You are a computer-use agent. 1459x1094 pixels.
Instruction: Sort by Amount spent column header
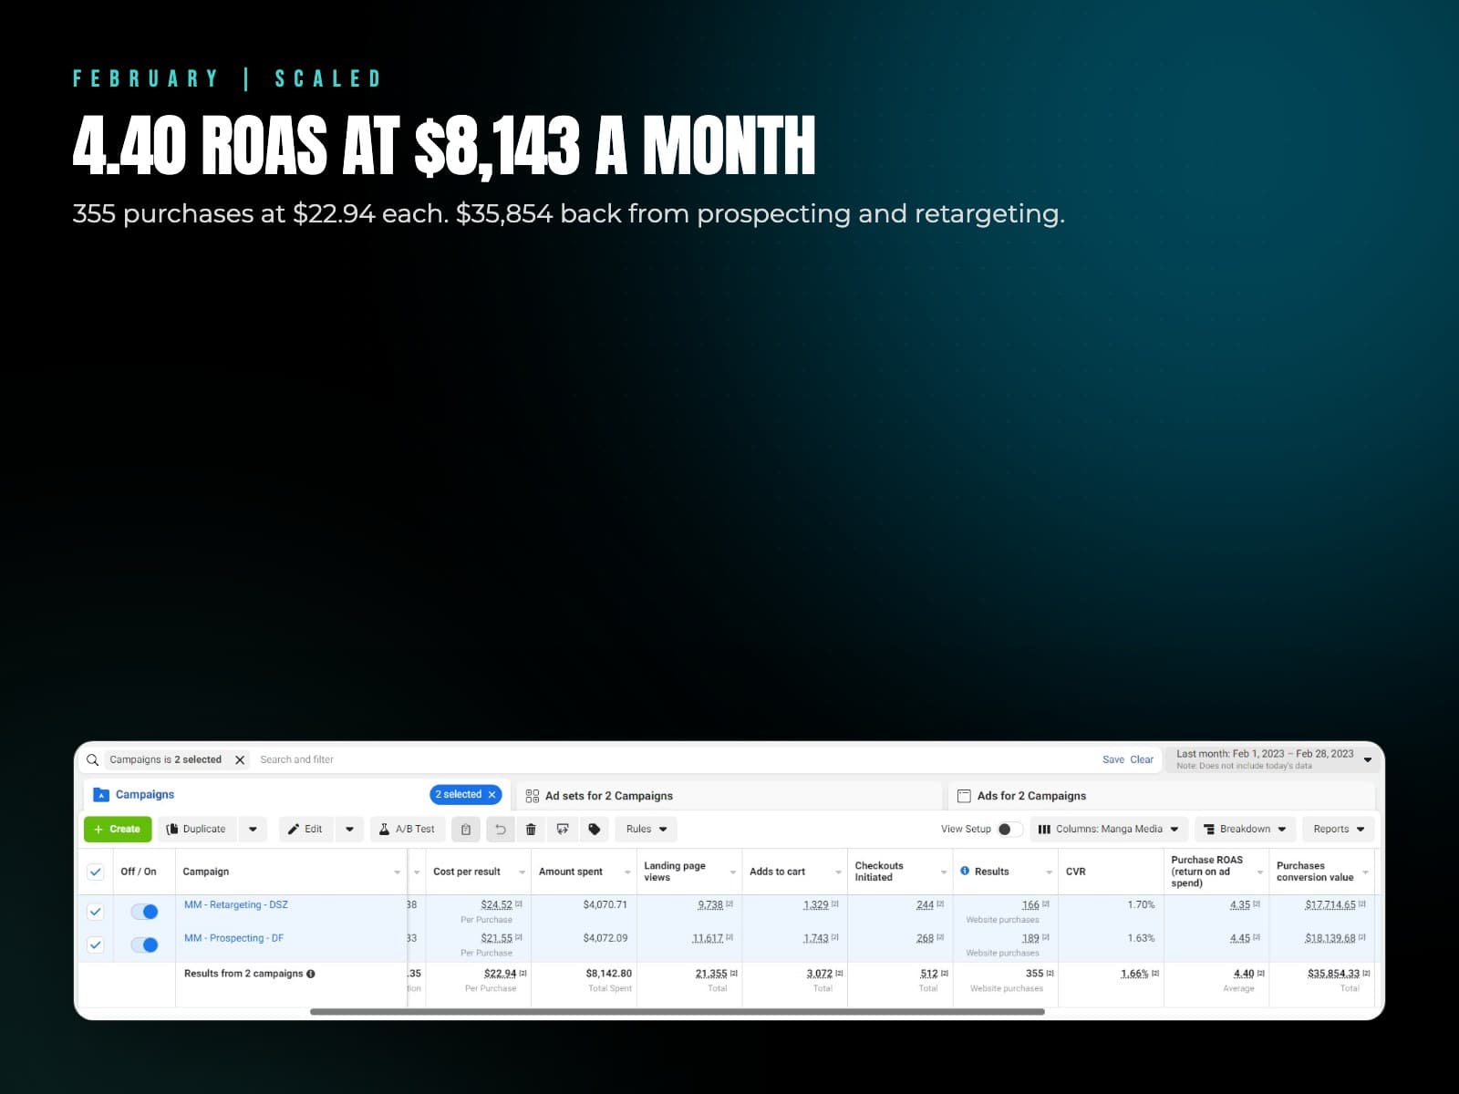tap(570, 872)
